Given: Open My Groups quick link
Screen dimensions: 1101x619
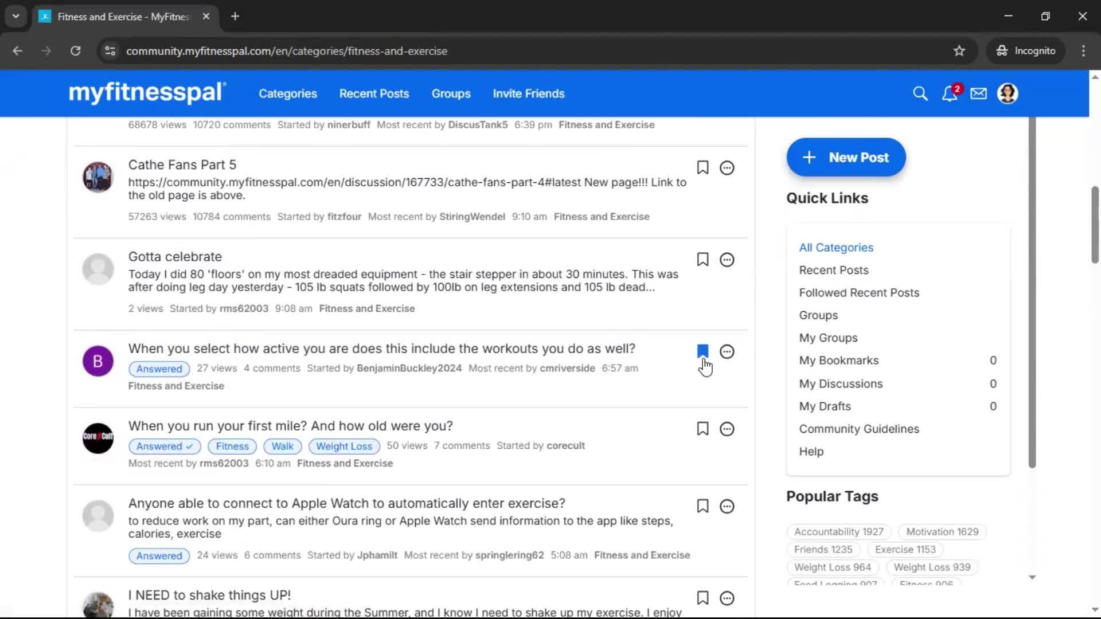Looking at the screenshot, I should click(x=828, y=338).
